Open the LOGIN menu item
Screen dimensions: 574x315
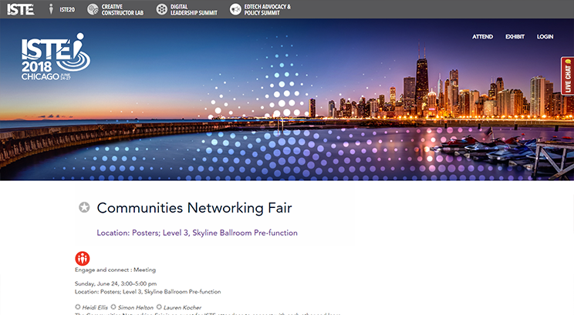click(545, 36)
